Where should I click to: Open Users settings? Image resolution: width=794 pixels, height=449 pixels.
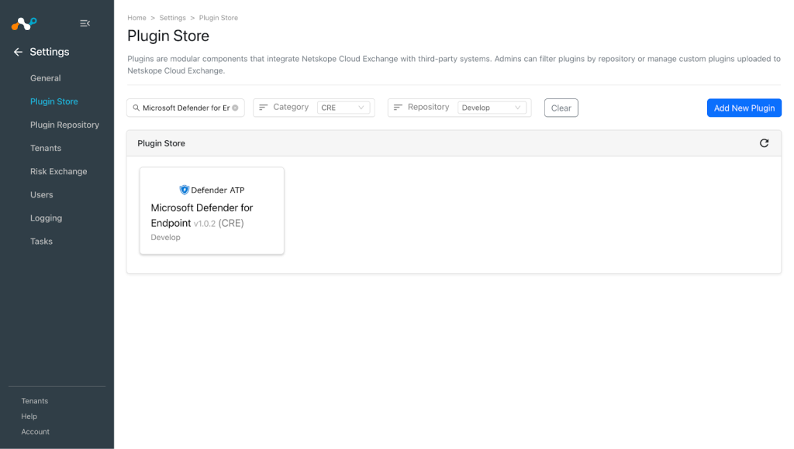42,194
